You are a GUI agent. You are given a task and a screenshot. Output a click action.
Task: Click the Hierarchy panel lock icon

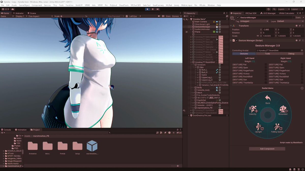tap(224, 13)
